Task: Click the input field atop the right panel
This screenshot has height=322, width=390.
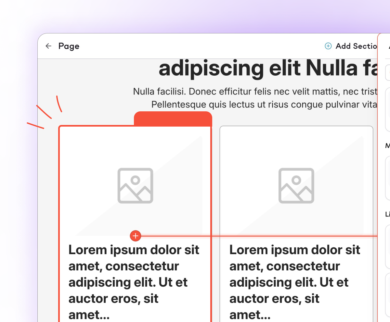Action: point(388,72)
